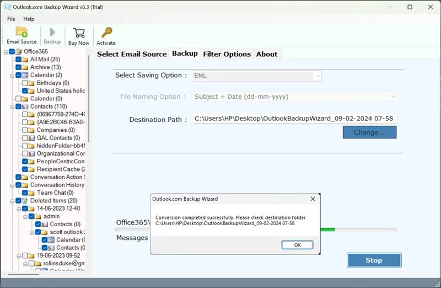Enable the Companies folder checkbox

(x=25, y=130)
